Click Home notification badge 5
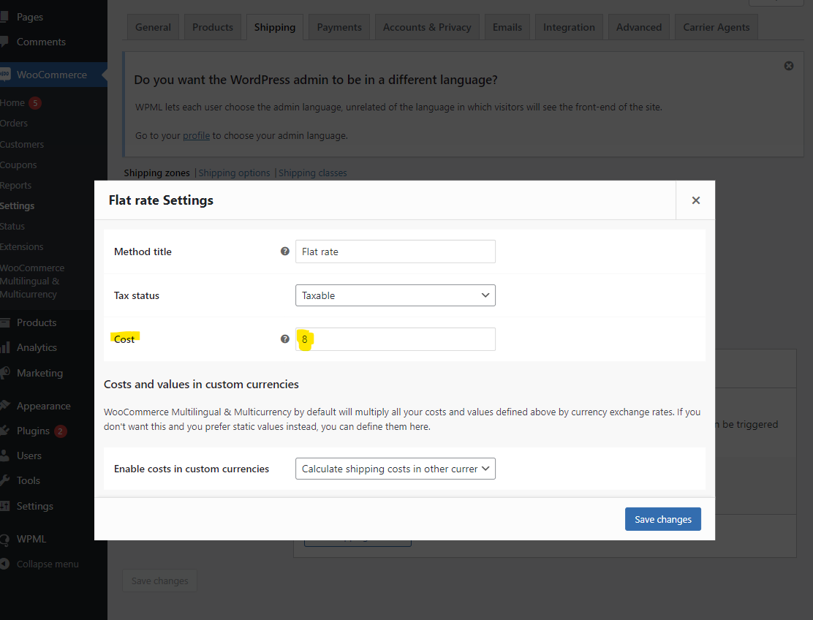 [x=35, y=102]
